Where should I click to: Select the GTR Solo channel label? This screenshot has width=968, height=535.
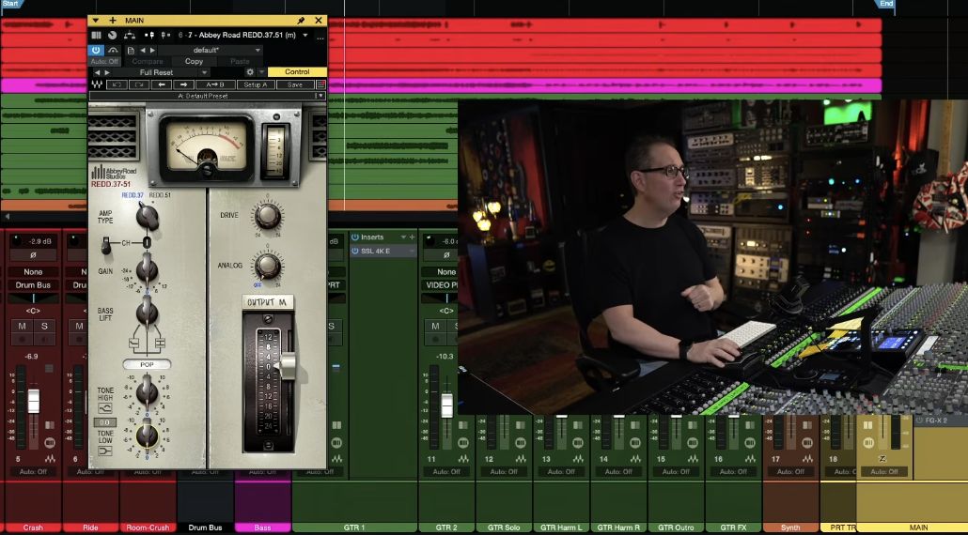tap(504, 528)
